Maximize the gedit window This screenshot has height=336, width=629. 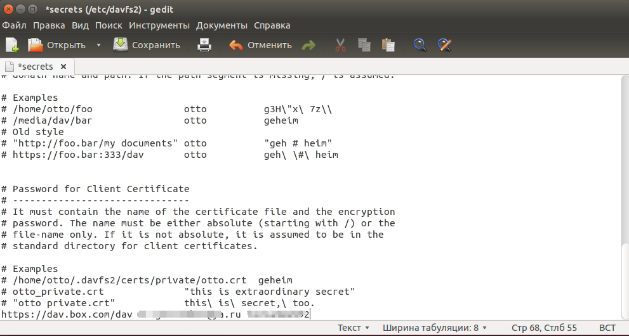pos(33,9)
